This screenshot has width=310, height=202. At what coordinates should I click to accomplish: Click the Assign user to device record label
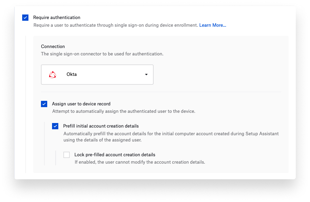pyautogui.click(x=81, y=104)
